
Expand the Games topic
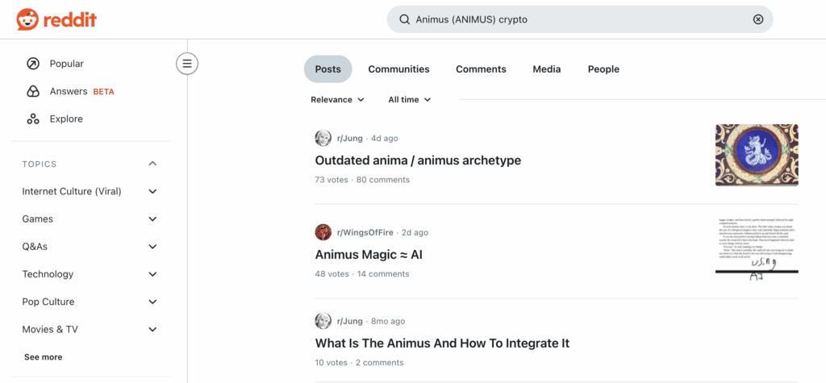[152, 219]
